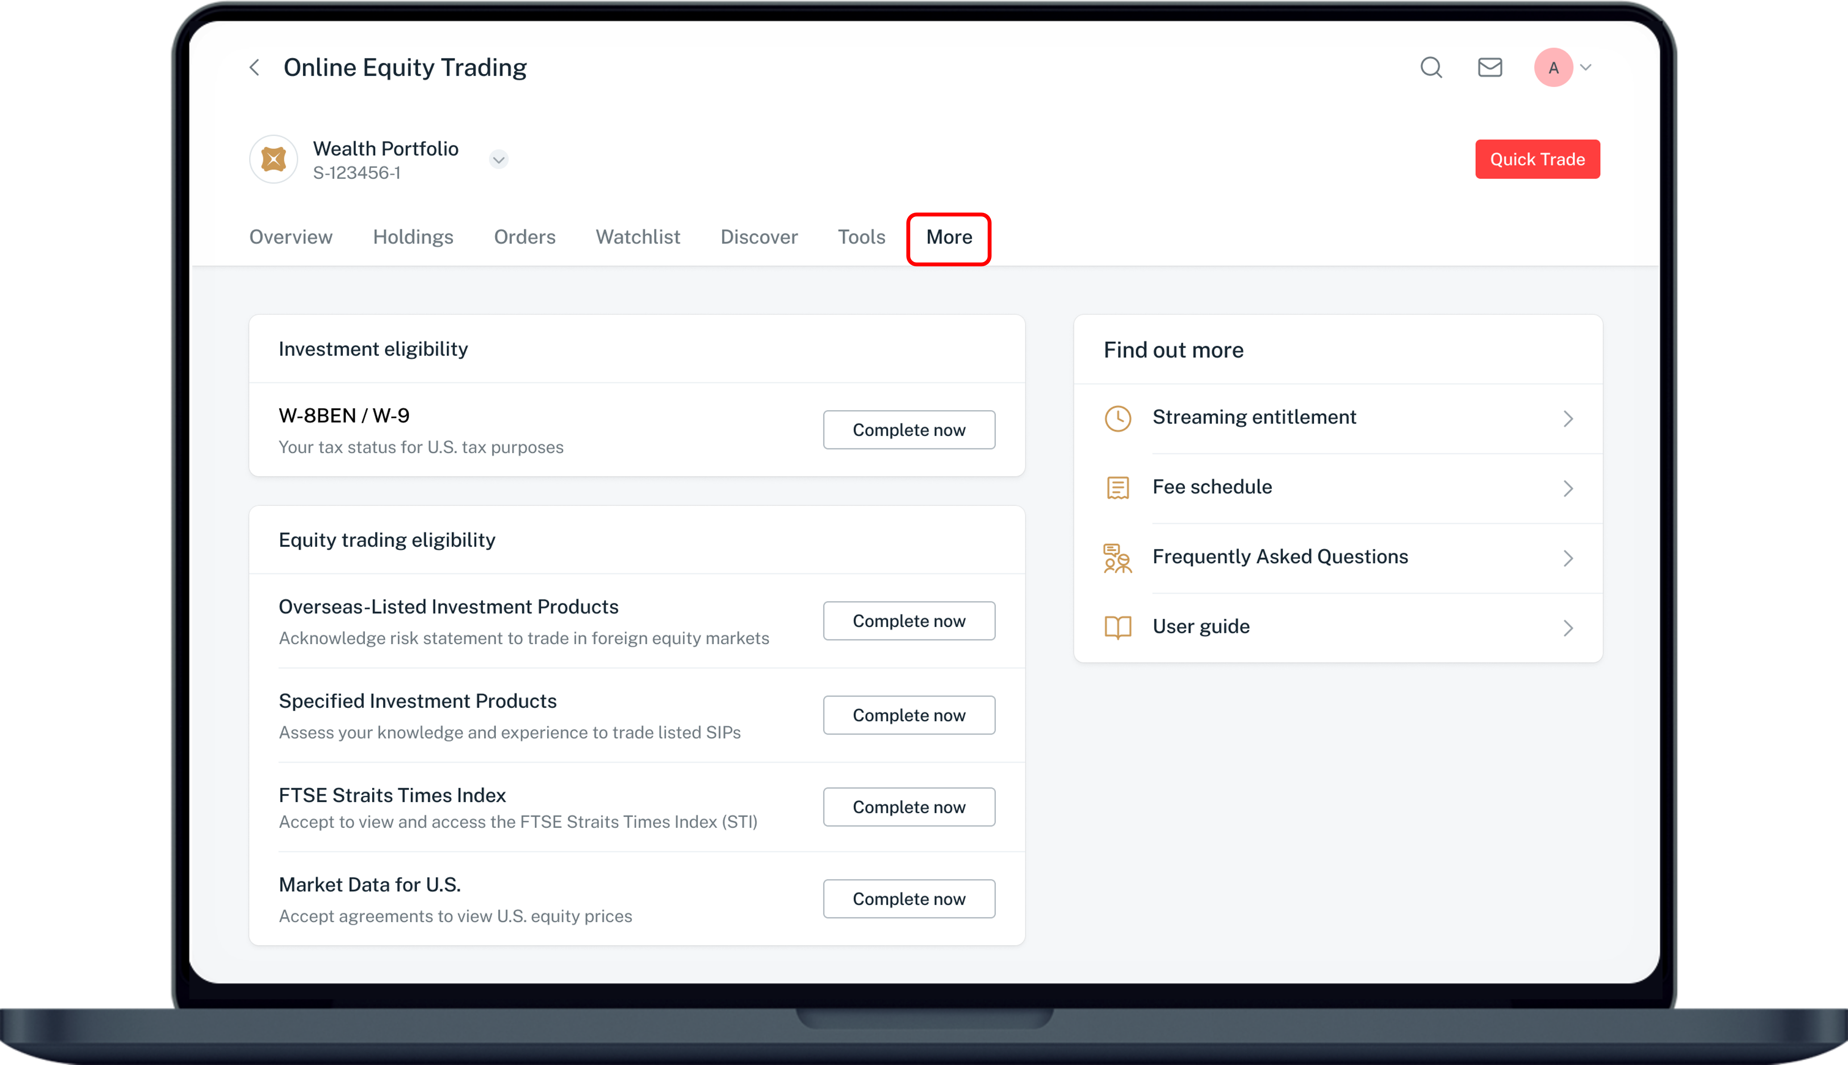Viewport: 1848px width, 1065px height.
Task: Click the pink user avatar A
Action: pyautogui.click(x=1552, y=68)
